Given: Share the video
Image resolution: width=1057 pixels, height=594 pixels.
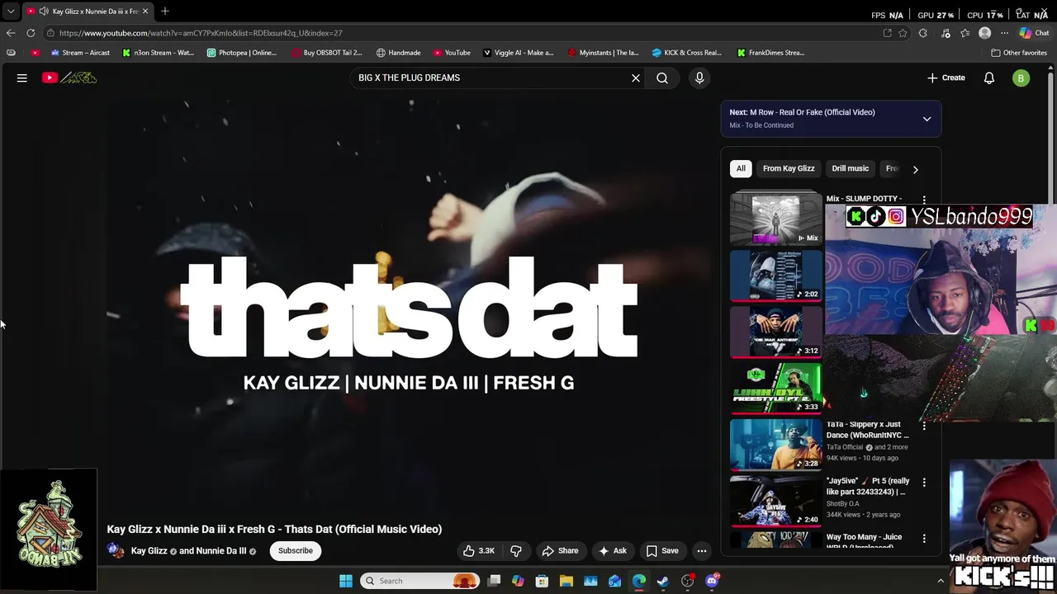Looking at the screenshot, I should tap(560, 551).
